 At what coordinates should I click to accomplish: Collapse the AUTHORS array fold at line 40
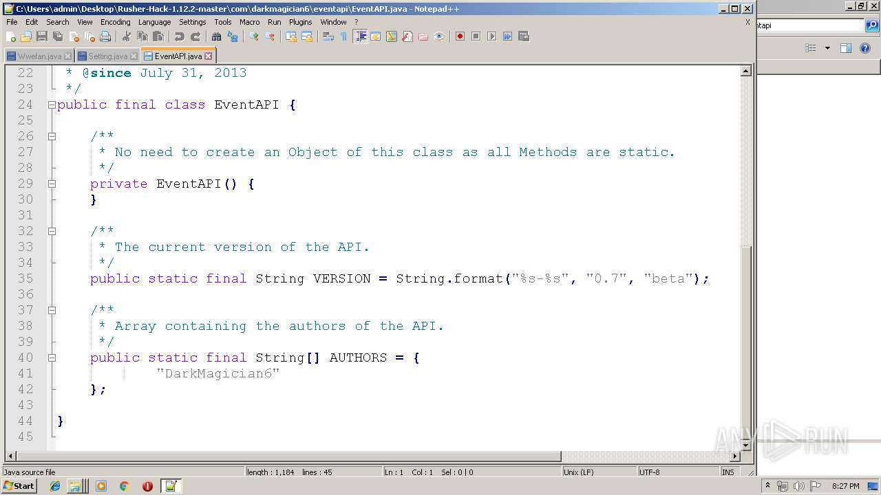tap(52, 358)
